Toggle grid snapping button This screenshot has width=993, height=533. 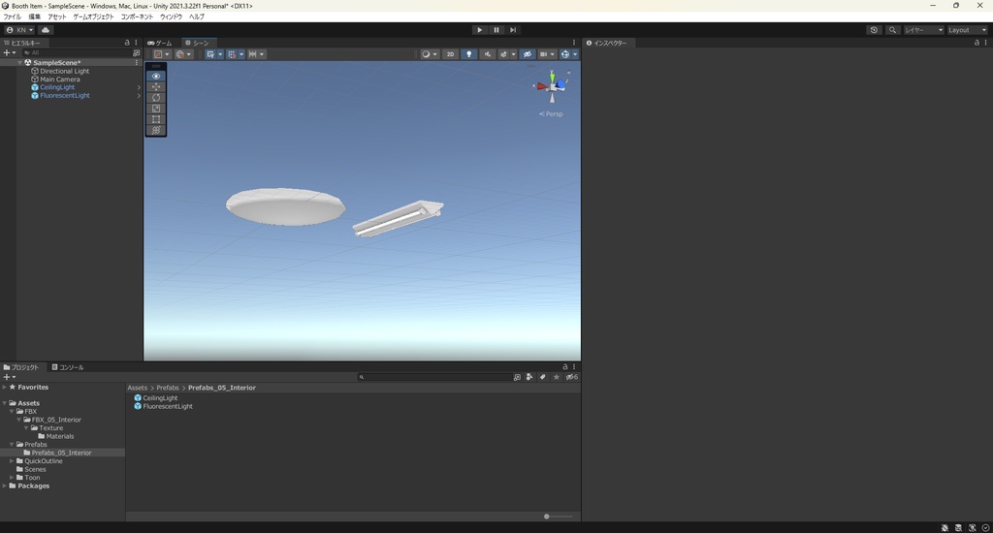tap(232, 54)
